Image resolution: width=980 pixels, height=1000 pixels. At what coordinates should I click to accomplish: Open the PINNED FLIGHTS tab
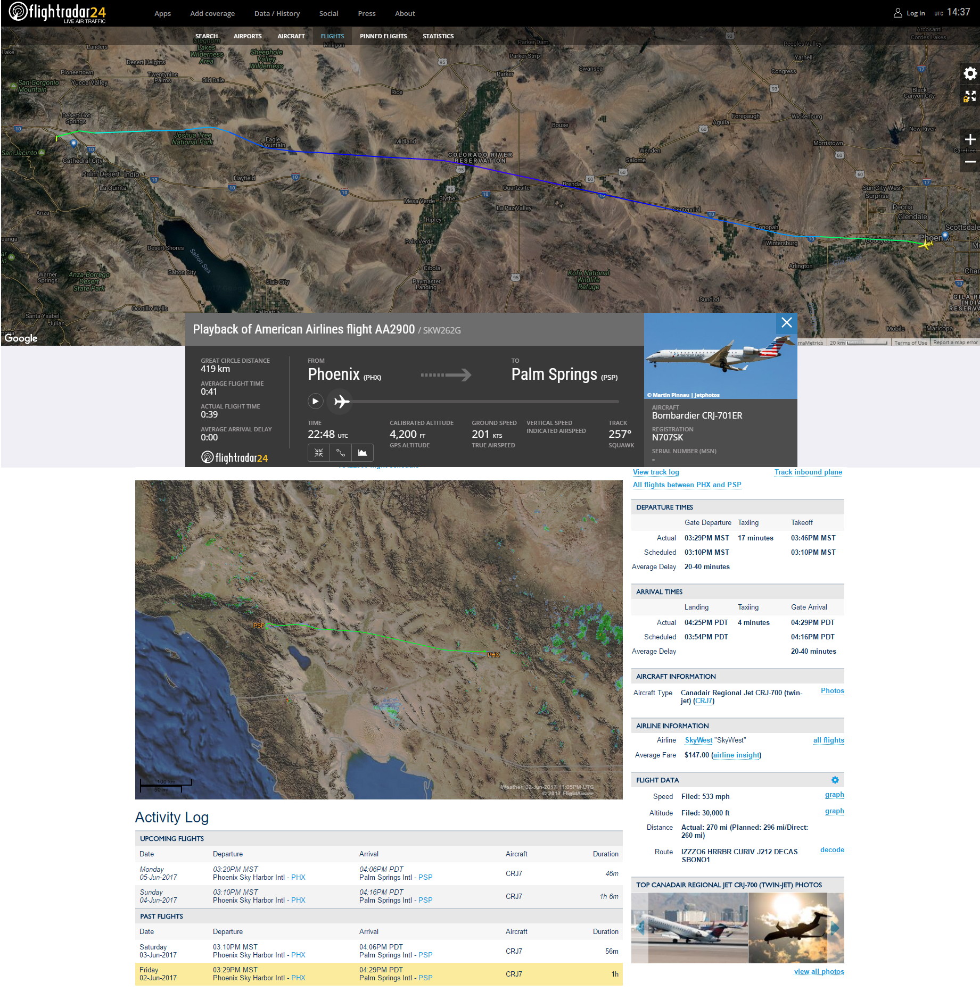[x=383, y=36]
